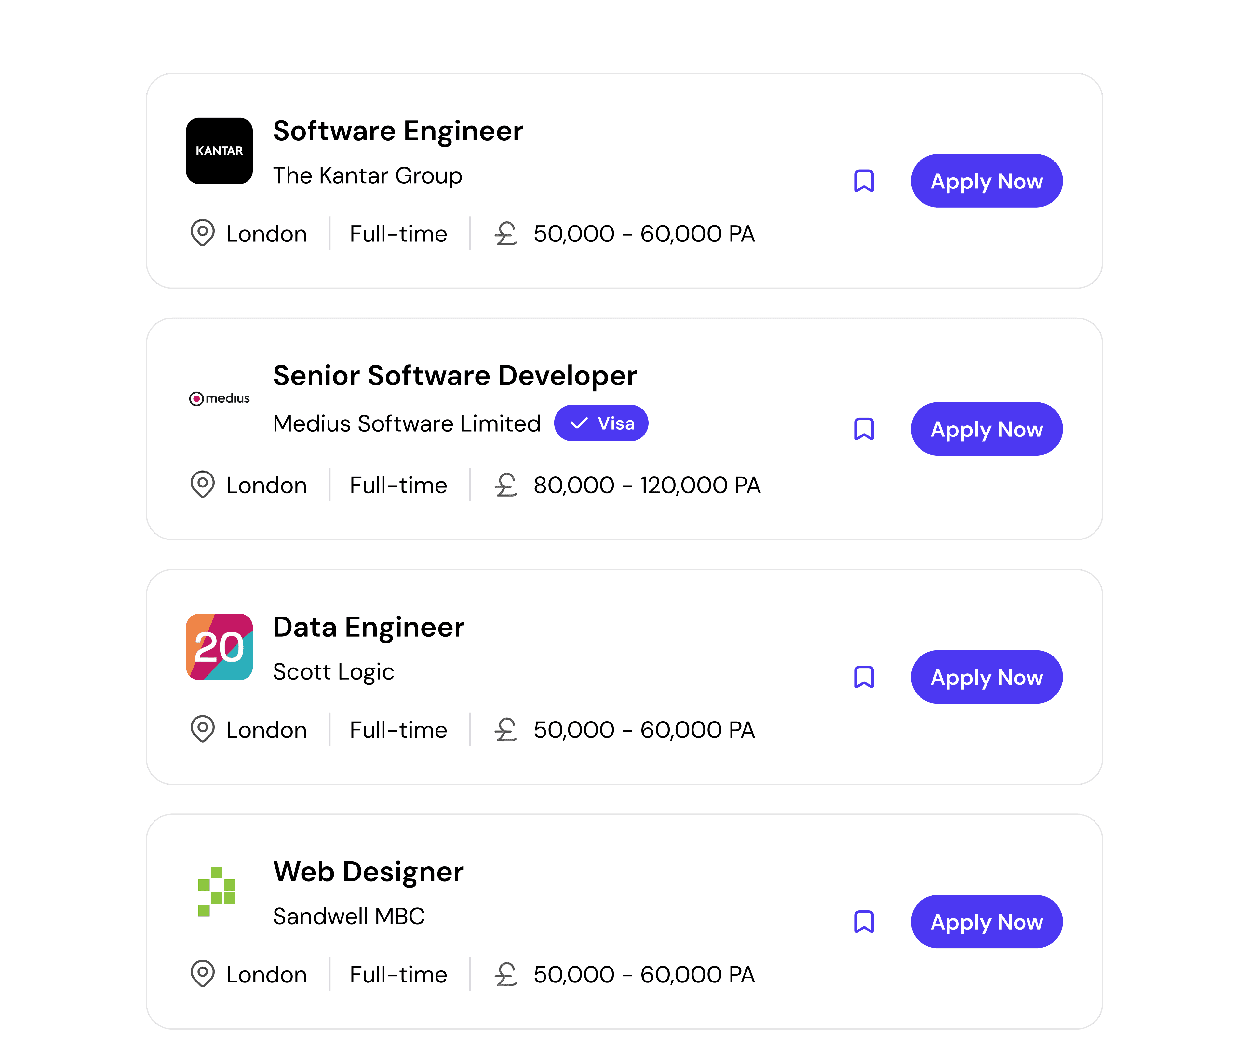Apply Now for Medius Senior Software Developer
1249x1040 pixels.
click(986, 429)
